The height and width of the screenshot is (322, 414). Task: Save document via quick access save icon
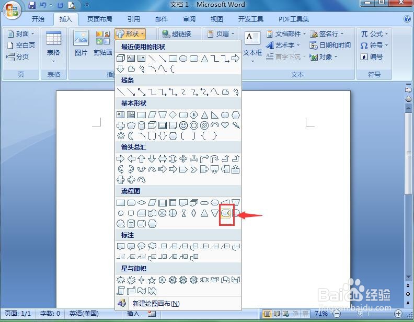(x=32, y=5)
